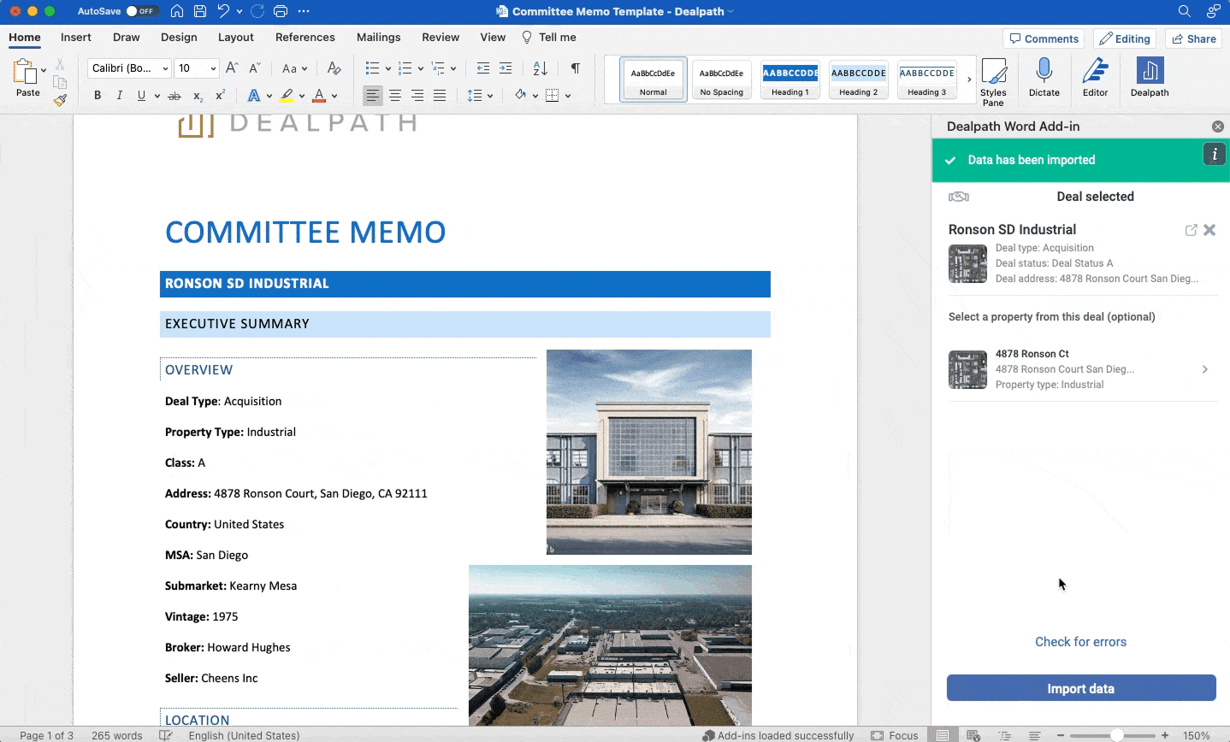1230x742 pixels.
Task: Click the Print icon in title bar
Action: coord(280,11)
